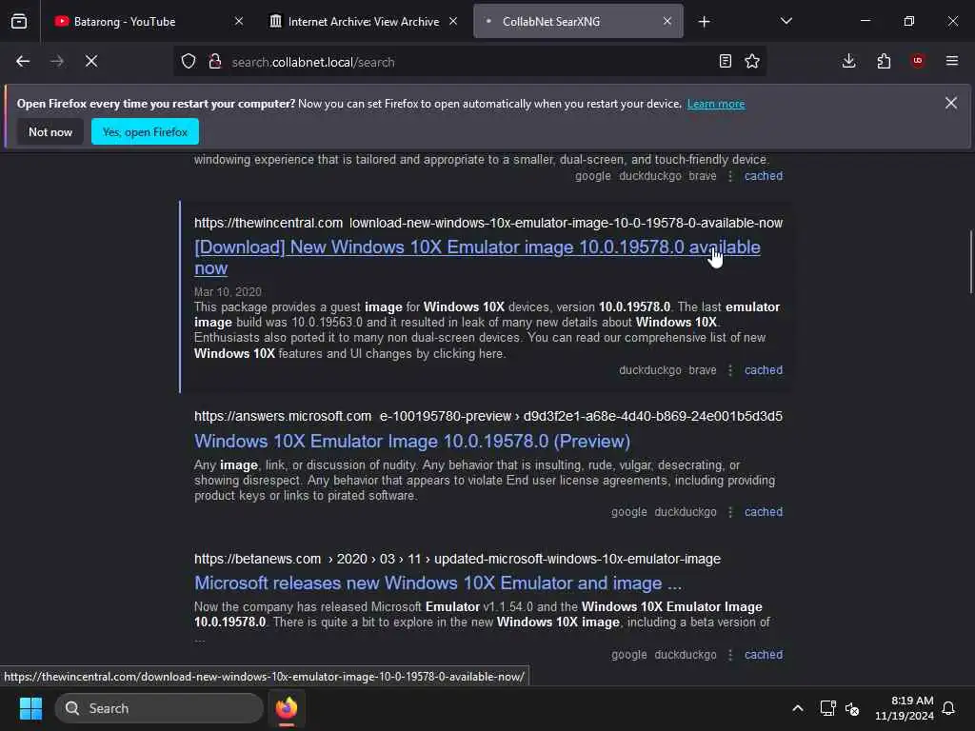Stop loading the page
This screenshot has height=731, width=975.
coord(90,62)
